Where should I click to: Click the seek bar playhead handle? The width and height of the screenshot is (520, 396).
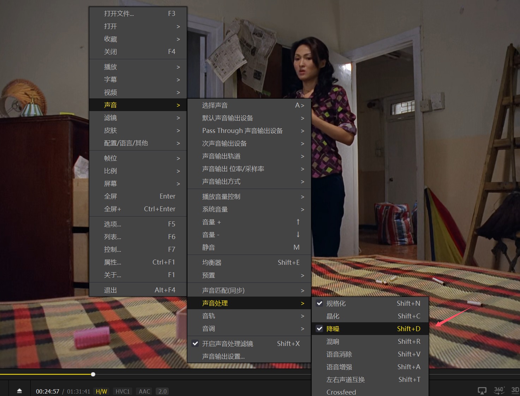pyautogui.click(x=93, y=374)
